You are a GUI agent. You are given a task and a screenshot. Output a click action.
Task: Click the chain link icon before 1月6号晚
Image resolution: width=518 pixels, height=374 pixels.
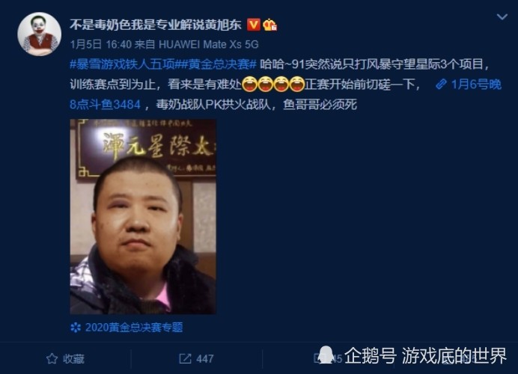pos(442,85)
